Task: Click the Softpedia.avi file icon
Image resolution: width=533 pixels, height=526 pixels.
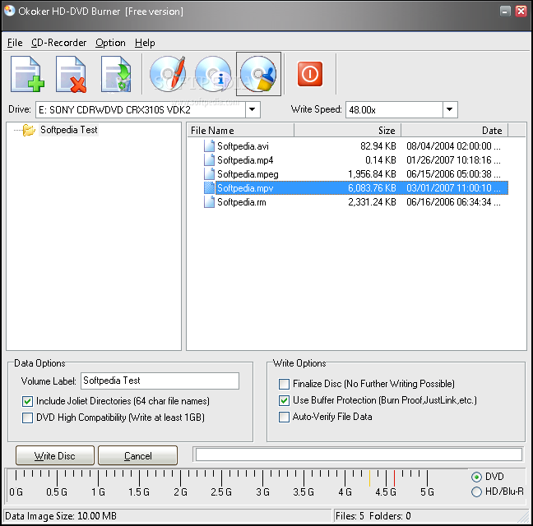Action: (x=209, y=146)
